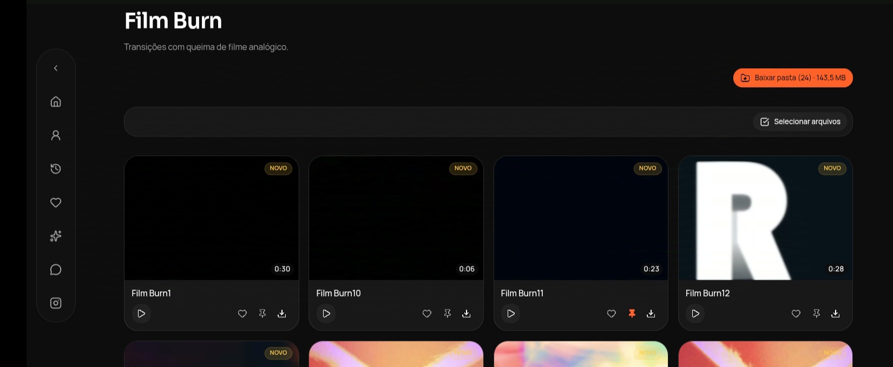Screen dimensions: 893x367
Task: Click the 0:28 duration on Film Burn12
Action: [x=836, y=269]
